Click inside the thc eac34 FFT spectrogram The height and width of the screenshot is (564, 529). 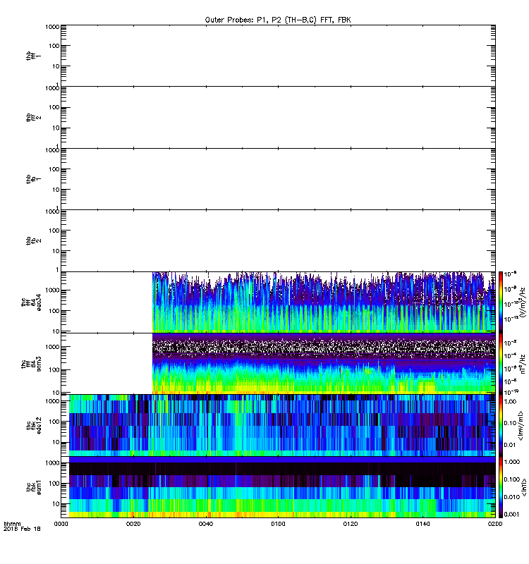[324, 302]
